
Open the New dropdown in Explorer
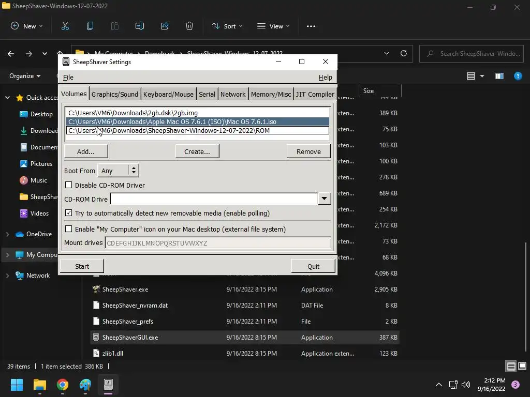click(27, 26)
